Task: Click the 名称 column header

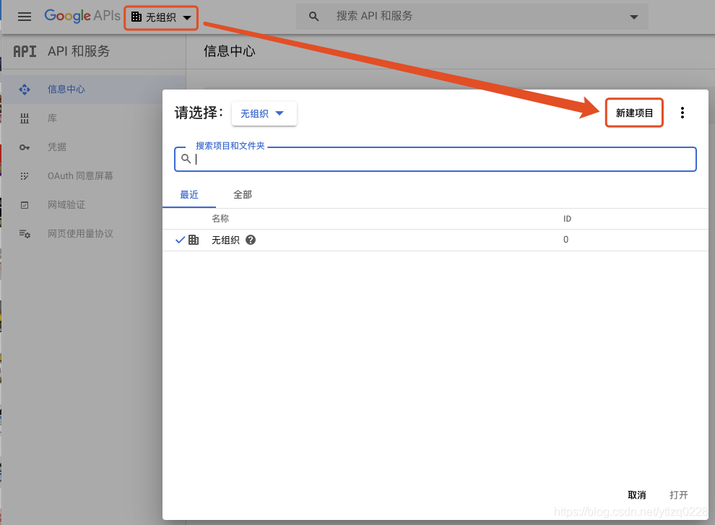Action: [220, 219]
